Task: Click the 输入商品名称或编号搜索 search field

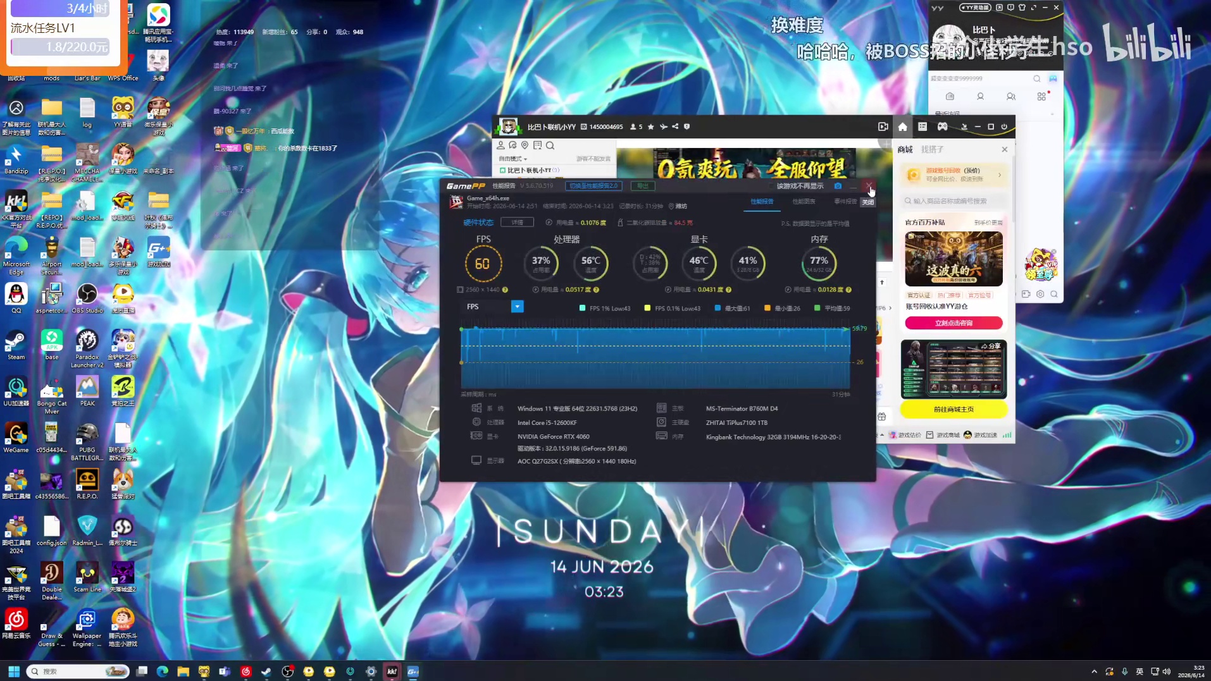Action: pyautogui.click(x=953, y=201)
